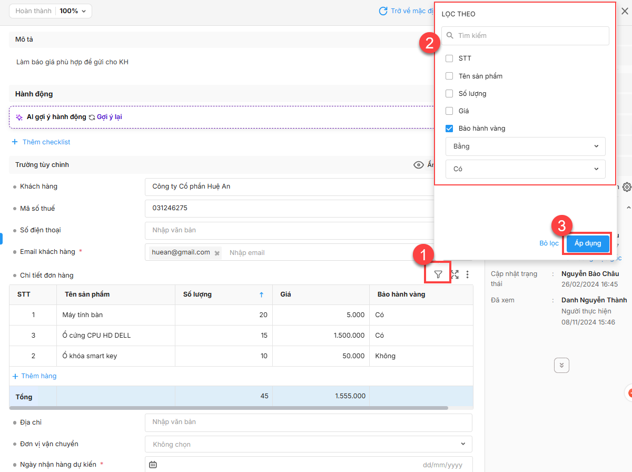632x472 pixels.
Task: Click the Tìm kiếm filter search field
Action: click(525, 36)
